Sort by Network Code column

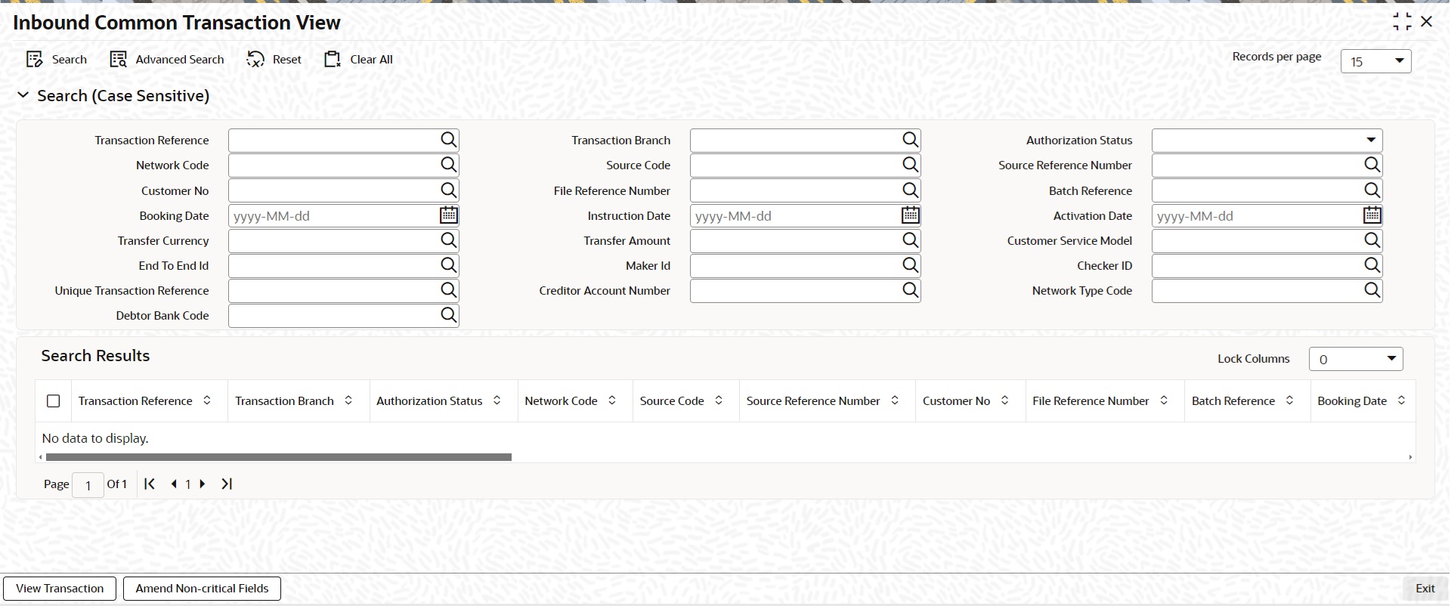pyautogui.click(x=612, y=400)
